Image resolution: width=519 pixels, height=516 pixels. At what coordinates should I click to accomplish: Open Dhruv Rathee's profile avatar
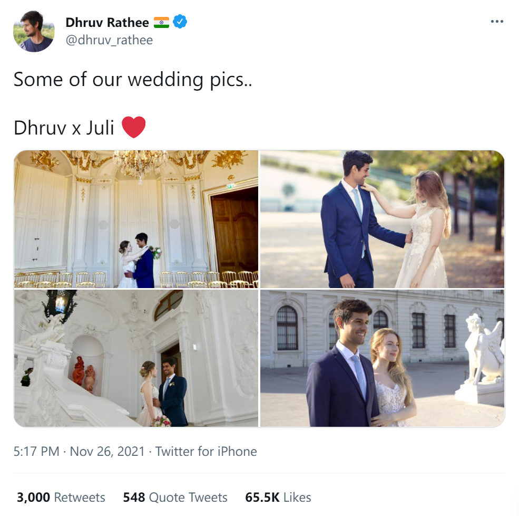tap(34, 31)
